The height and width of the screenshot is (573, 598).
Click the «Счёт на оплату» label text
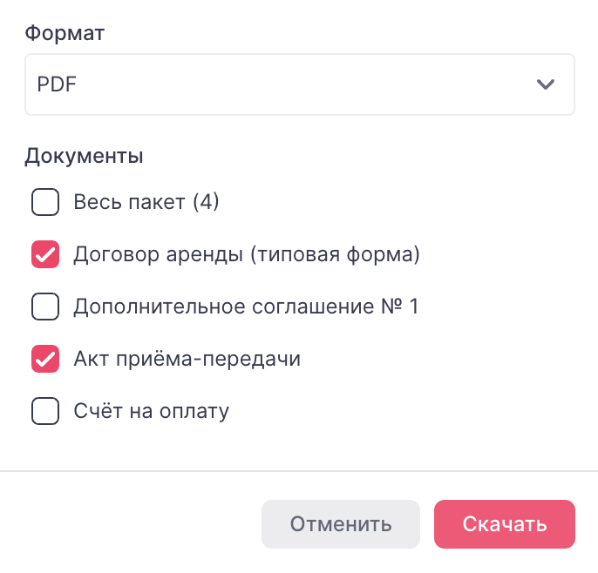click(151, 411)
